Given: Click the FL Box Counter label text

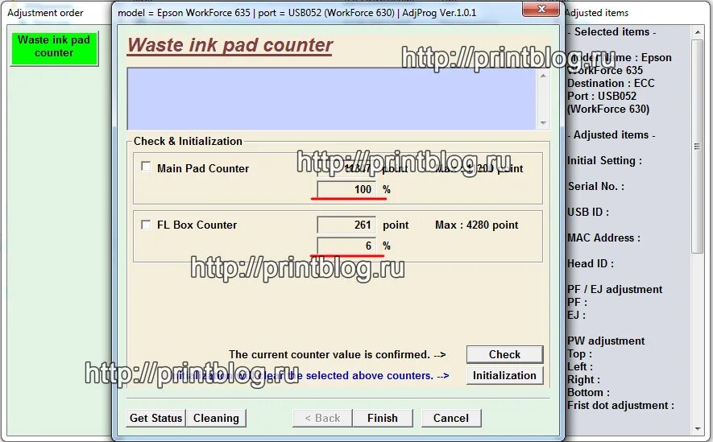Looking at the screenshot, I should coord(197,225).
